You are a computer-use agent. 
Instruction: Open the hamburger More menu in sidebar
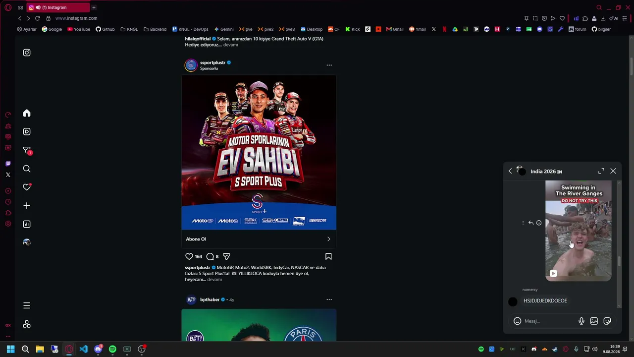27,305
